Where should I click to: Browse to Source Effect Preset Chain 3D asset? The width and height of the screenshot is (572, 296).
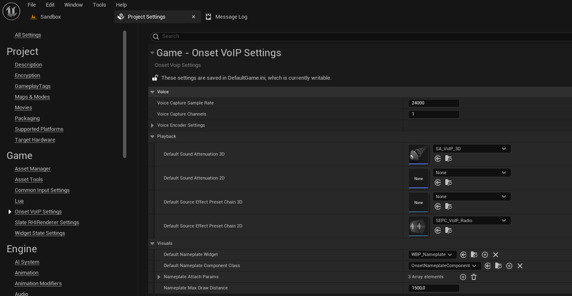tap(449, 207)
